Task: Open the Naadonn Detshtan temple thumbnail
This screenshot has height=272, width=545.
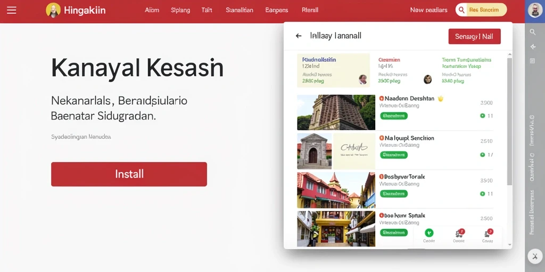Action: (336, 113)
